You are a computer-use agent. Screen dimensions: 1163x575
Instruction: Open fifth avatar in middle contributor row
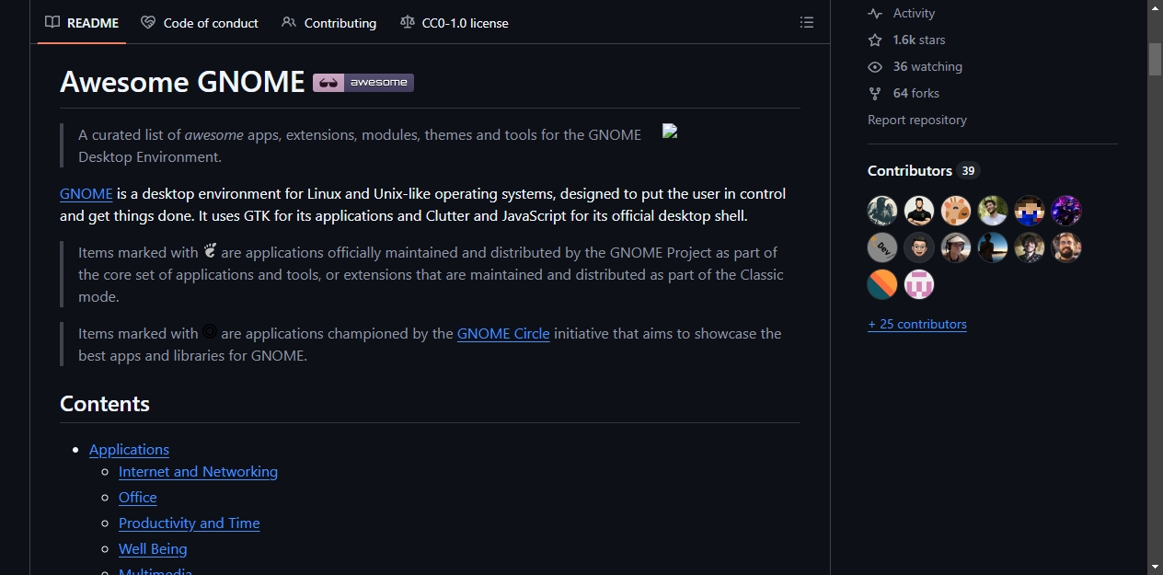[1030, 247]
